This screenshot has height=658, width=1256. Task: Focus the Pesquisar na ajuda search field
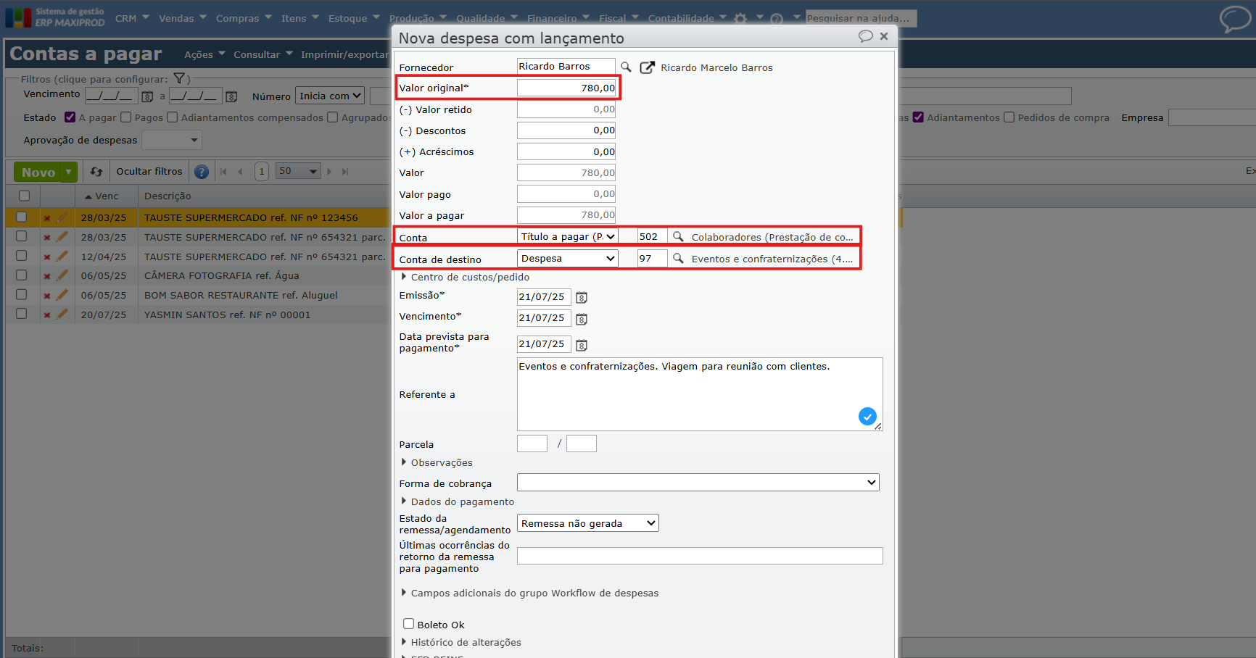click(862, 18)
